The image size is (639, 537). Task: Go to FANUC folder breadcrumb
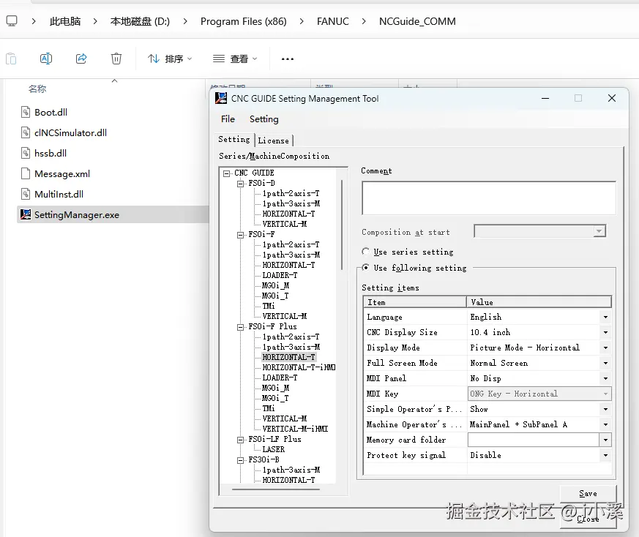pyautogui.click(x=333, y=21)
